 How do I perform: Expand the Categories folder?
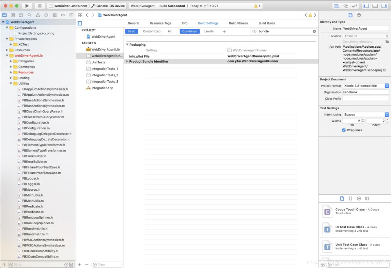point(11,61)
